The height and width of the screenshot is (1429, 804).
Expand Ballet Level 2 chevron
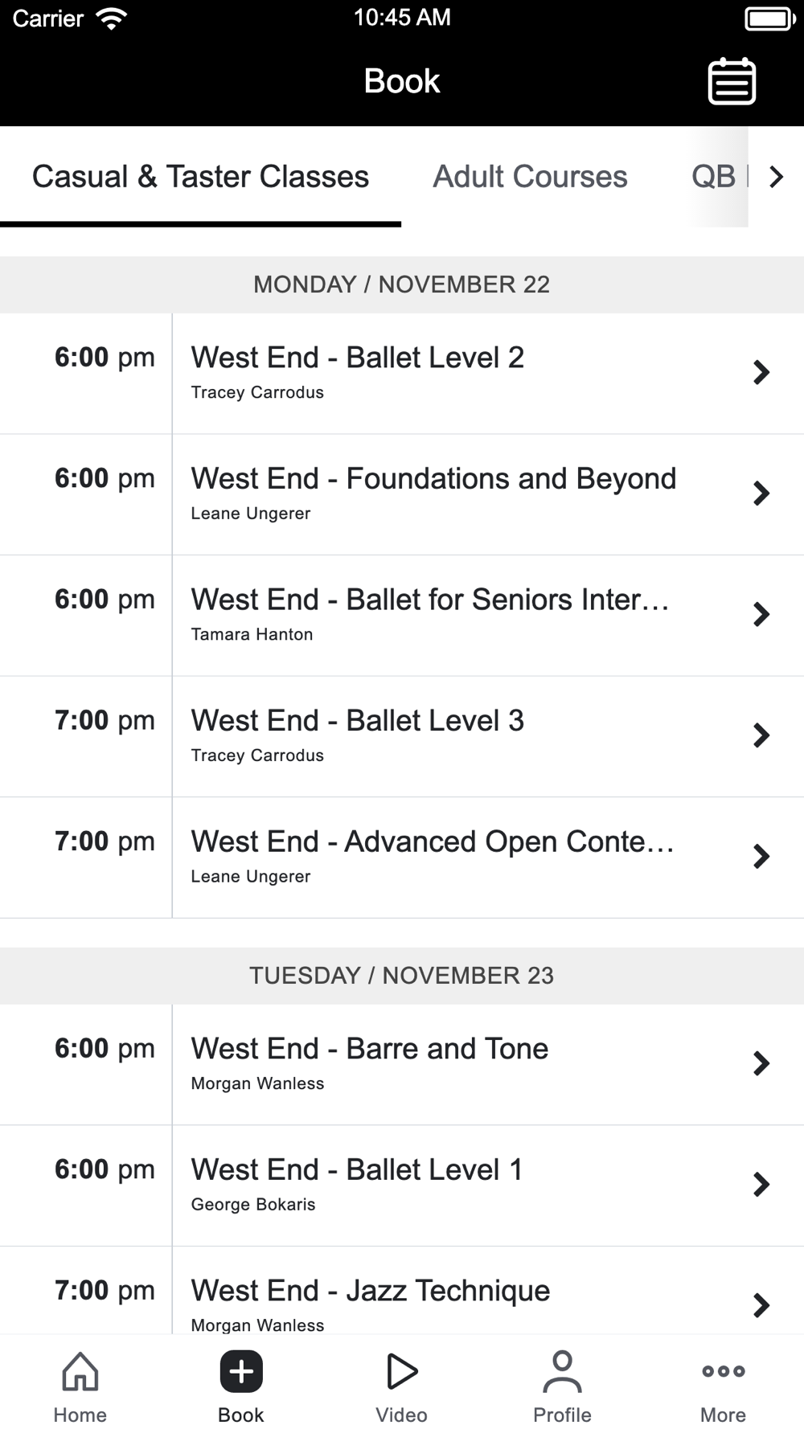[x=761, y=372]
